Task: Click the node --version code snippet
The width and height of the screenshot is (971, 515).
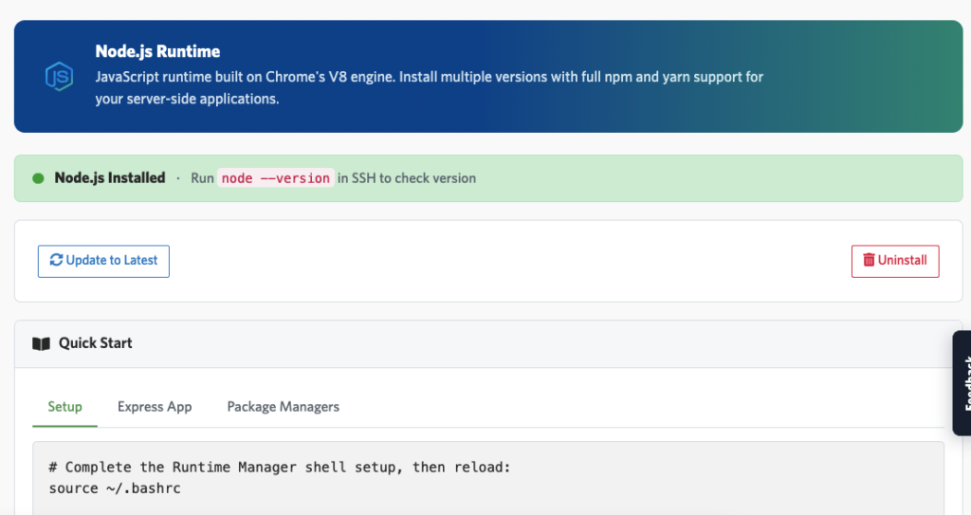Action: pyautogui.click(x=276, y=178)
